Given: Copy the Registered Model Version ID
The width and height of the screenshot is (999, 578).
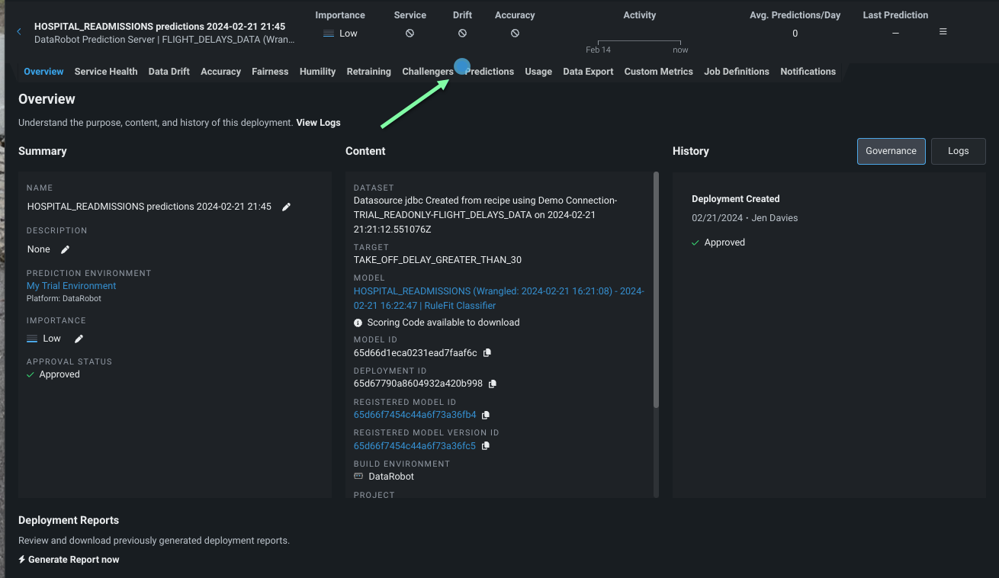Looking at the screenshot, I should 486,446.
